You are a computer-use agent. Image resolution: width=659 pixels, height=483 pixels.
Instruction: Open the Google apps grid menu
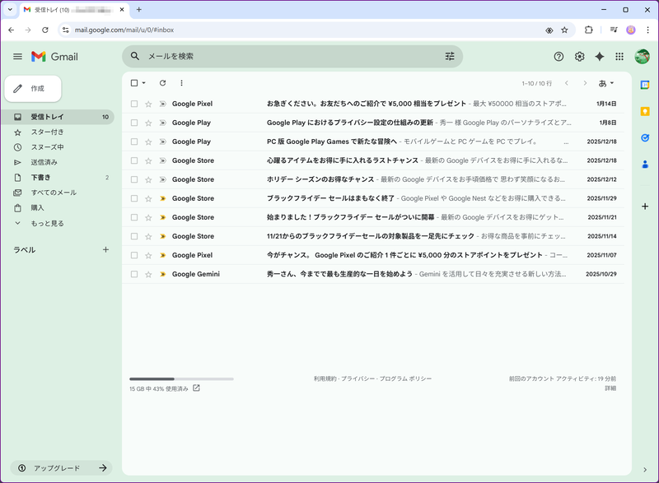[620, 57]
